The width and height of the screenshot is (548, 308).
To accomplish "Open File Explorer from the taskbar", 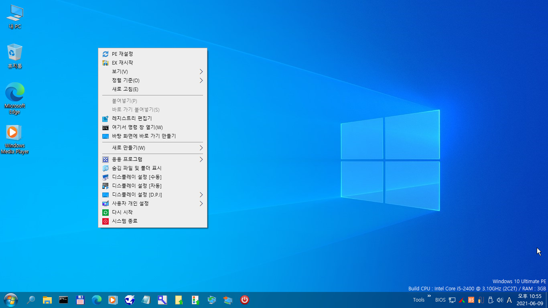I will pos(47,300).
